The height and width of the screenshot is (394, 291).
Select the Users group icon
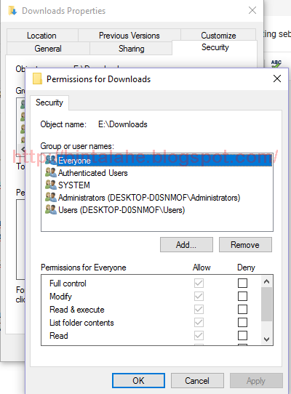pyautogui.click(x=51, y=209)
